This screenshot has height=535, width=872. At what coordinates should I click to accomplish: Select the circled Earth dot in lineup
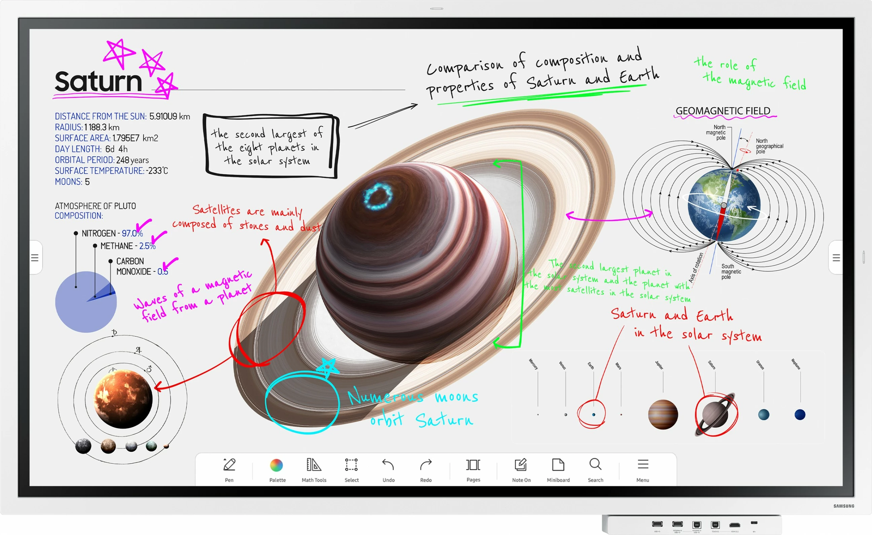[593, 414]
